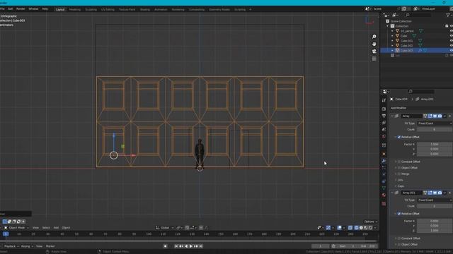Viewport: 453px width, 254px height.
Task: Click the pan view hand icon
Action: 374,44
